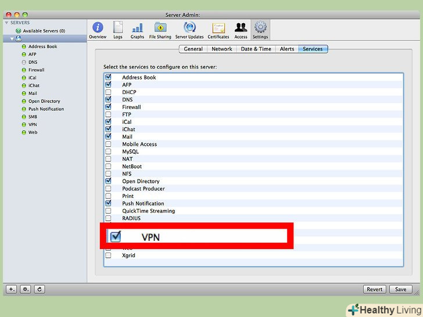Collapse the SERVERS section triangle
This screenshot has height=317, width=423.
7,23
